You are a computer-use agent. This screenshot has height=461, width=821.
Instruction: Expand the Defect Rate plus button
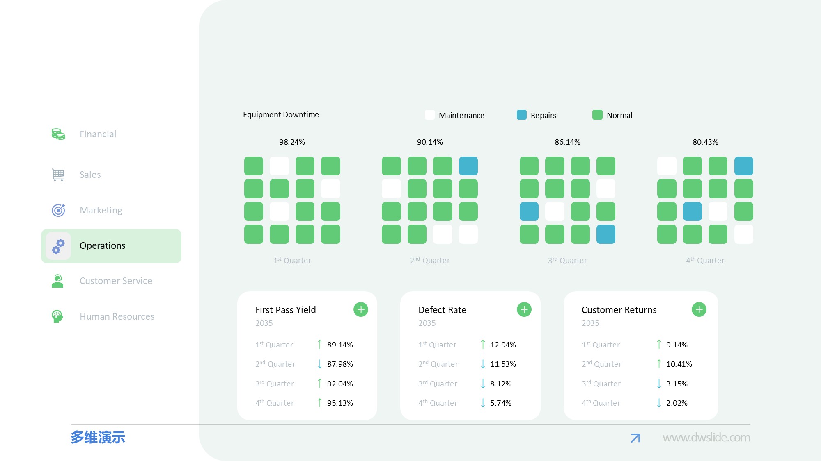[x=524, y=309]
